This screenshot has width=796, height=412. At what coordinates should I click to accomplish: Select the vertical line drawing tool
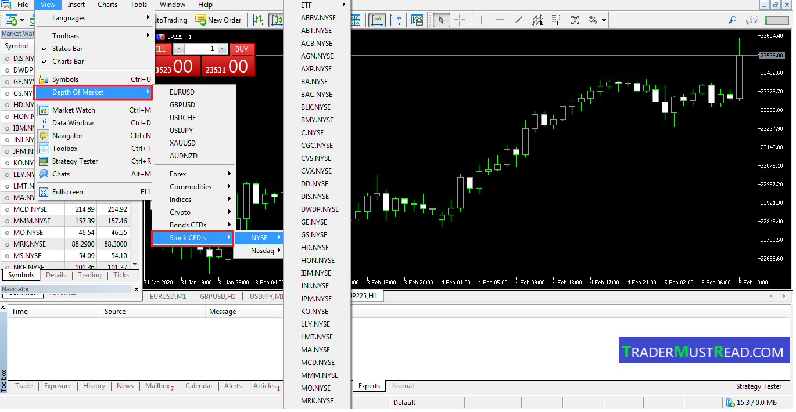481,20
